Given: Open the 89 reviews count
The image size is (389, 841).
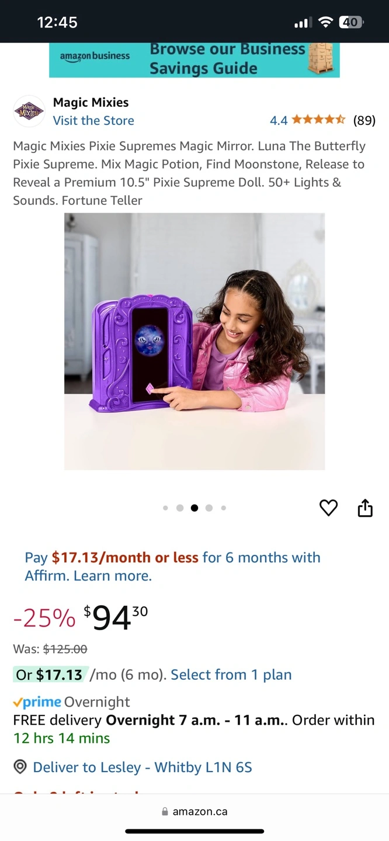Looking at the screenshot, I should (x=364, y=120).
